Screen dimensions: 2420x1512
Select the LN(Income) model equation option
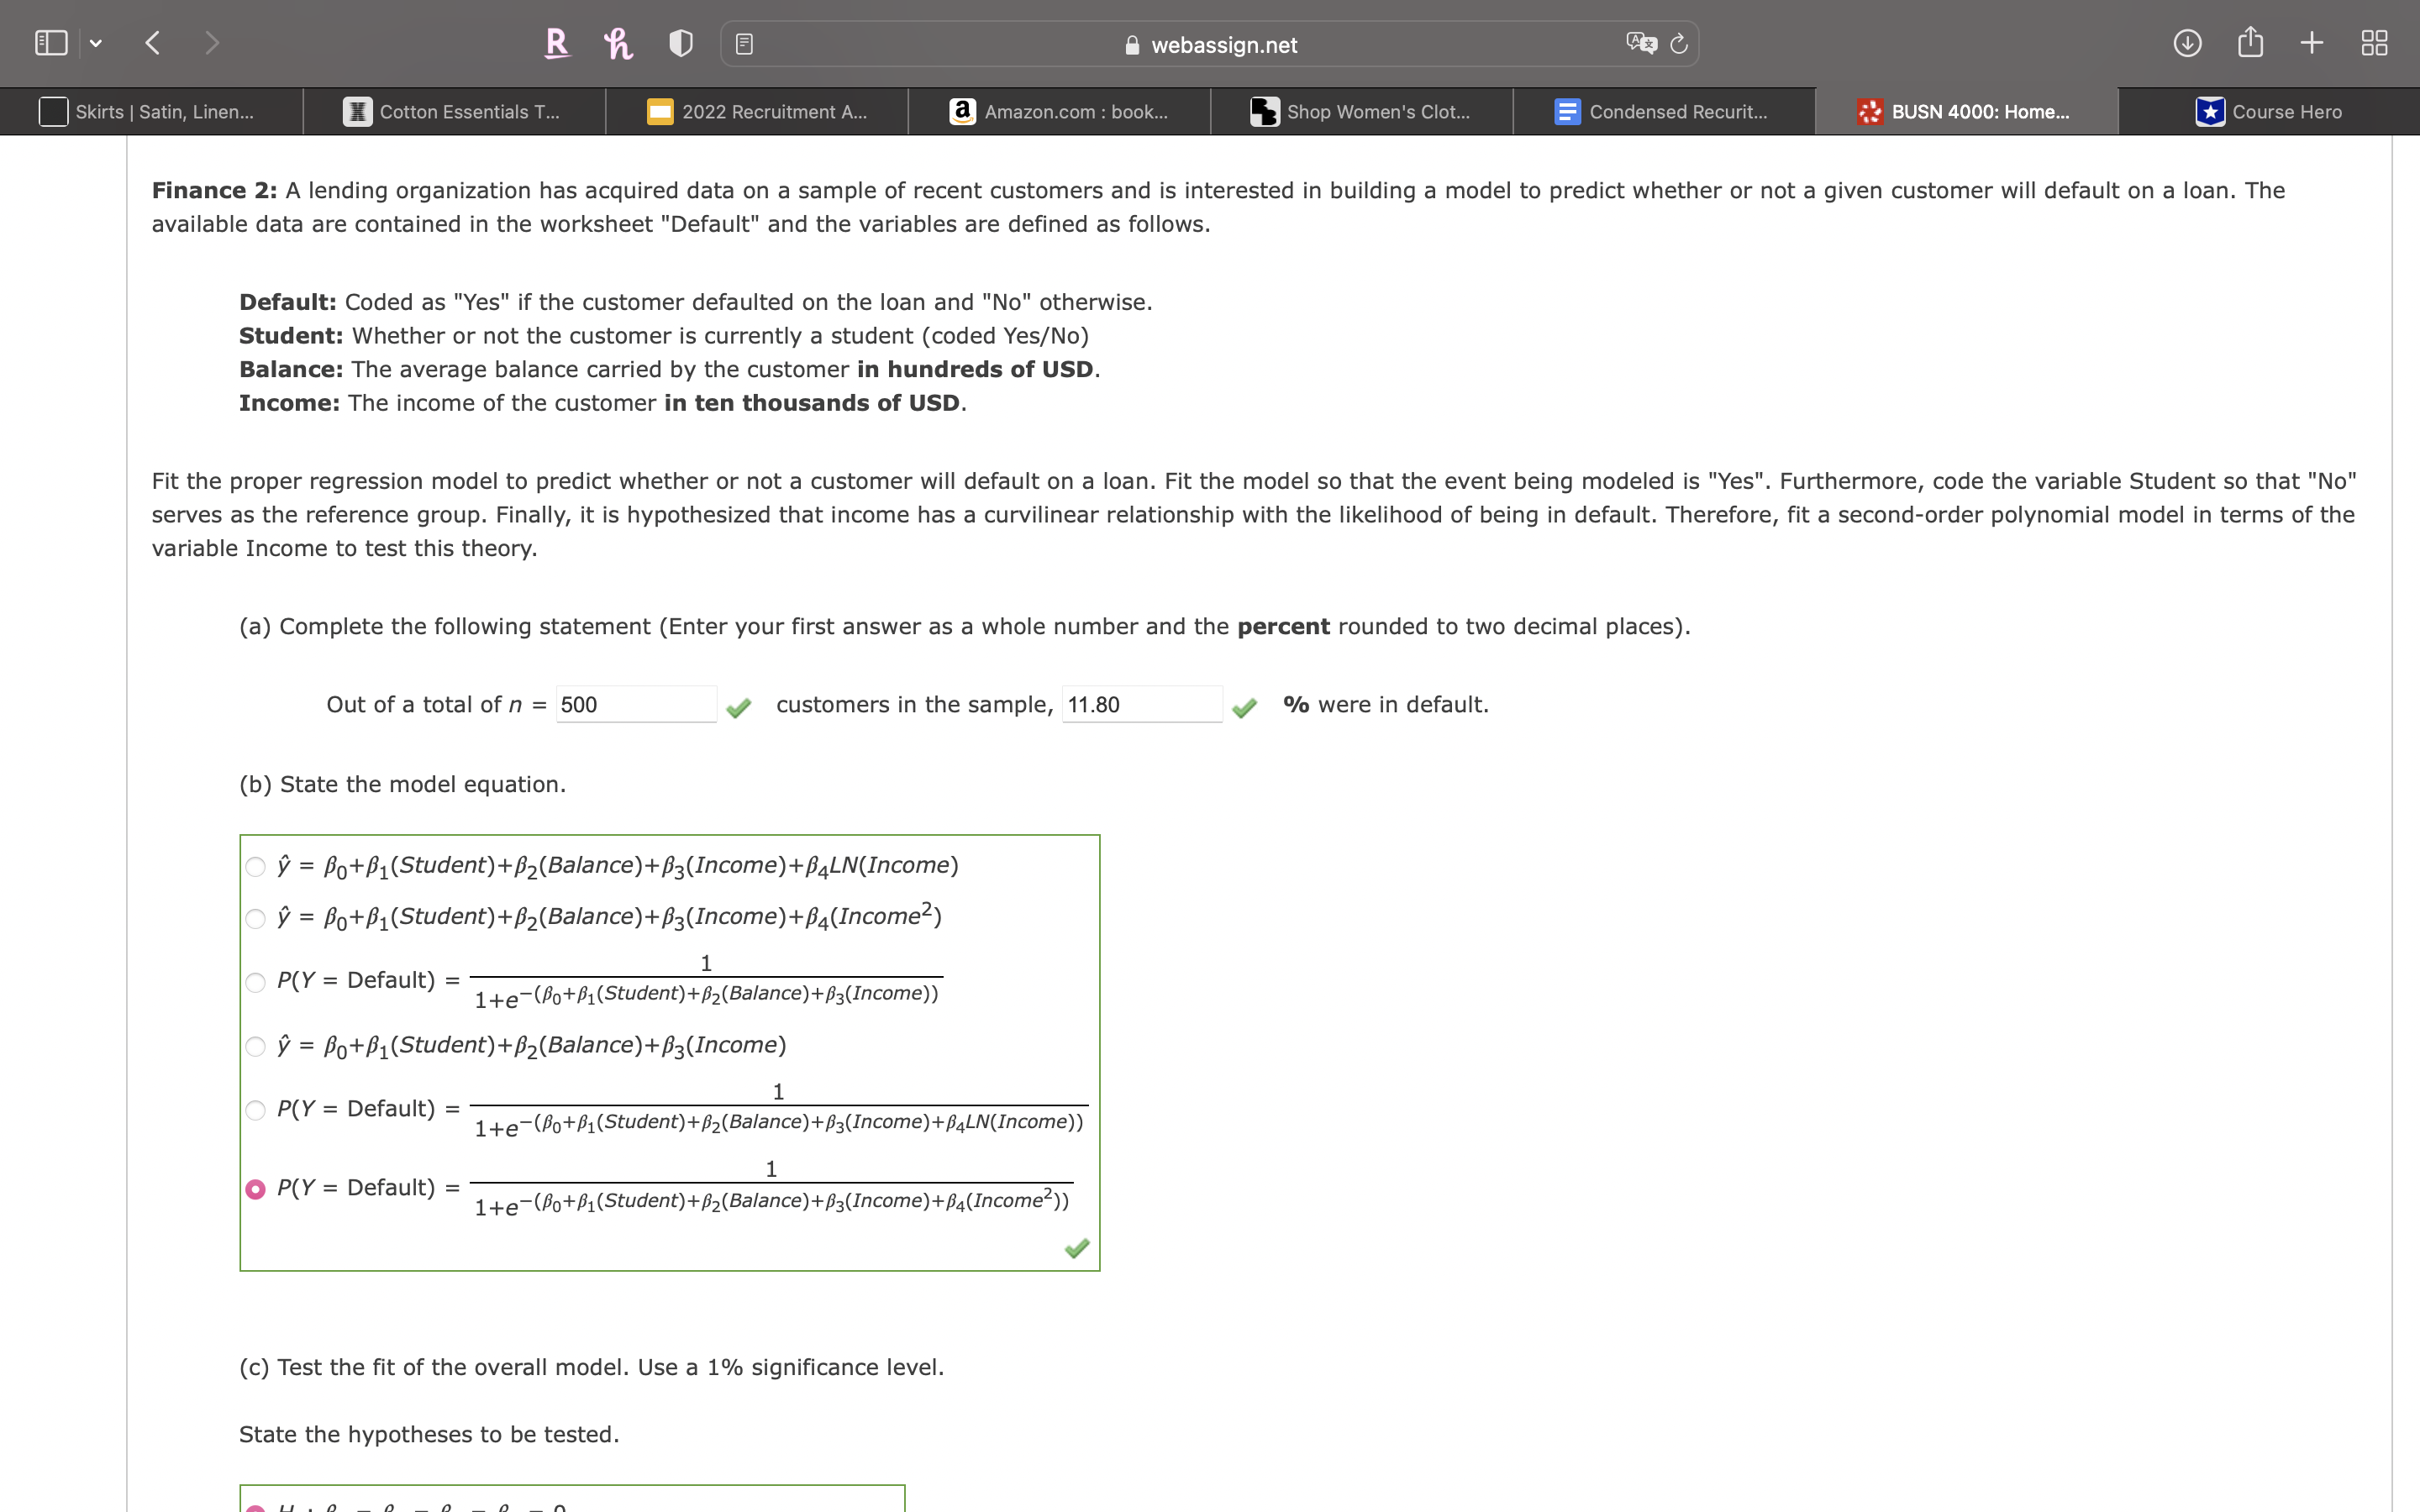[256, 866]
